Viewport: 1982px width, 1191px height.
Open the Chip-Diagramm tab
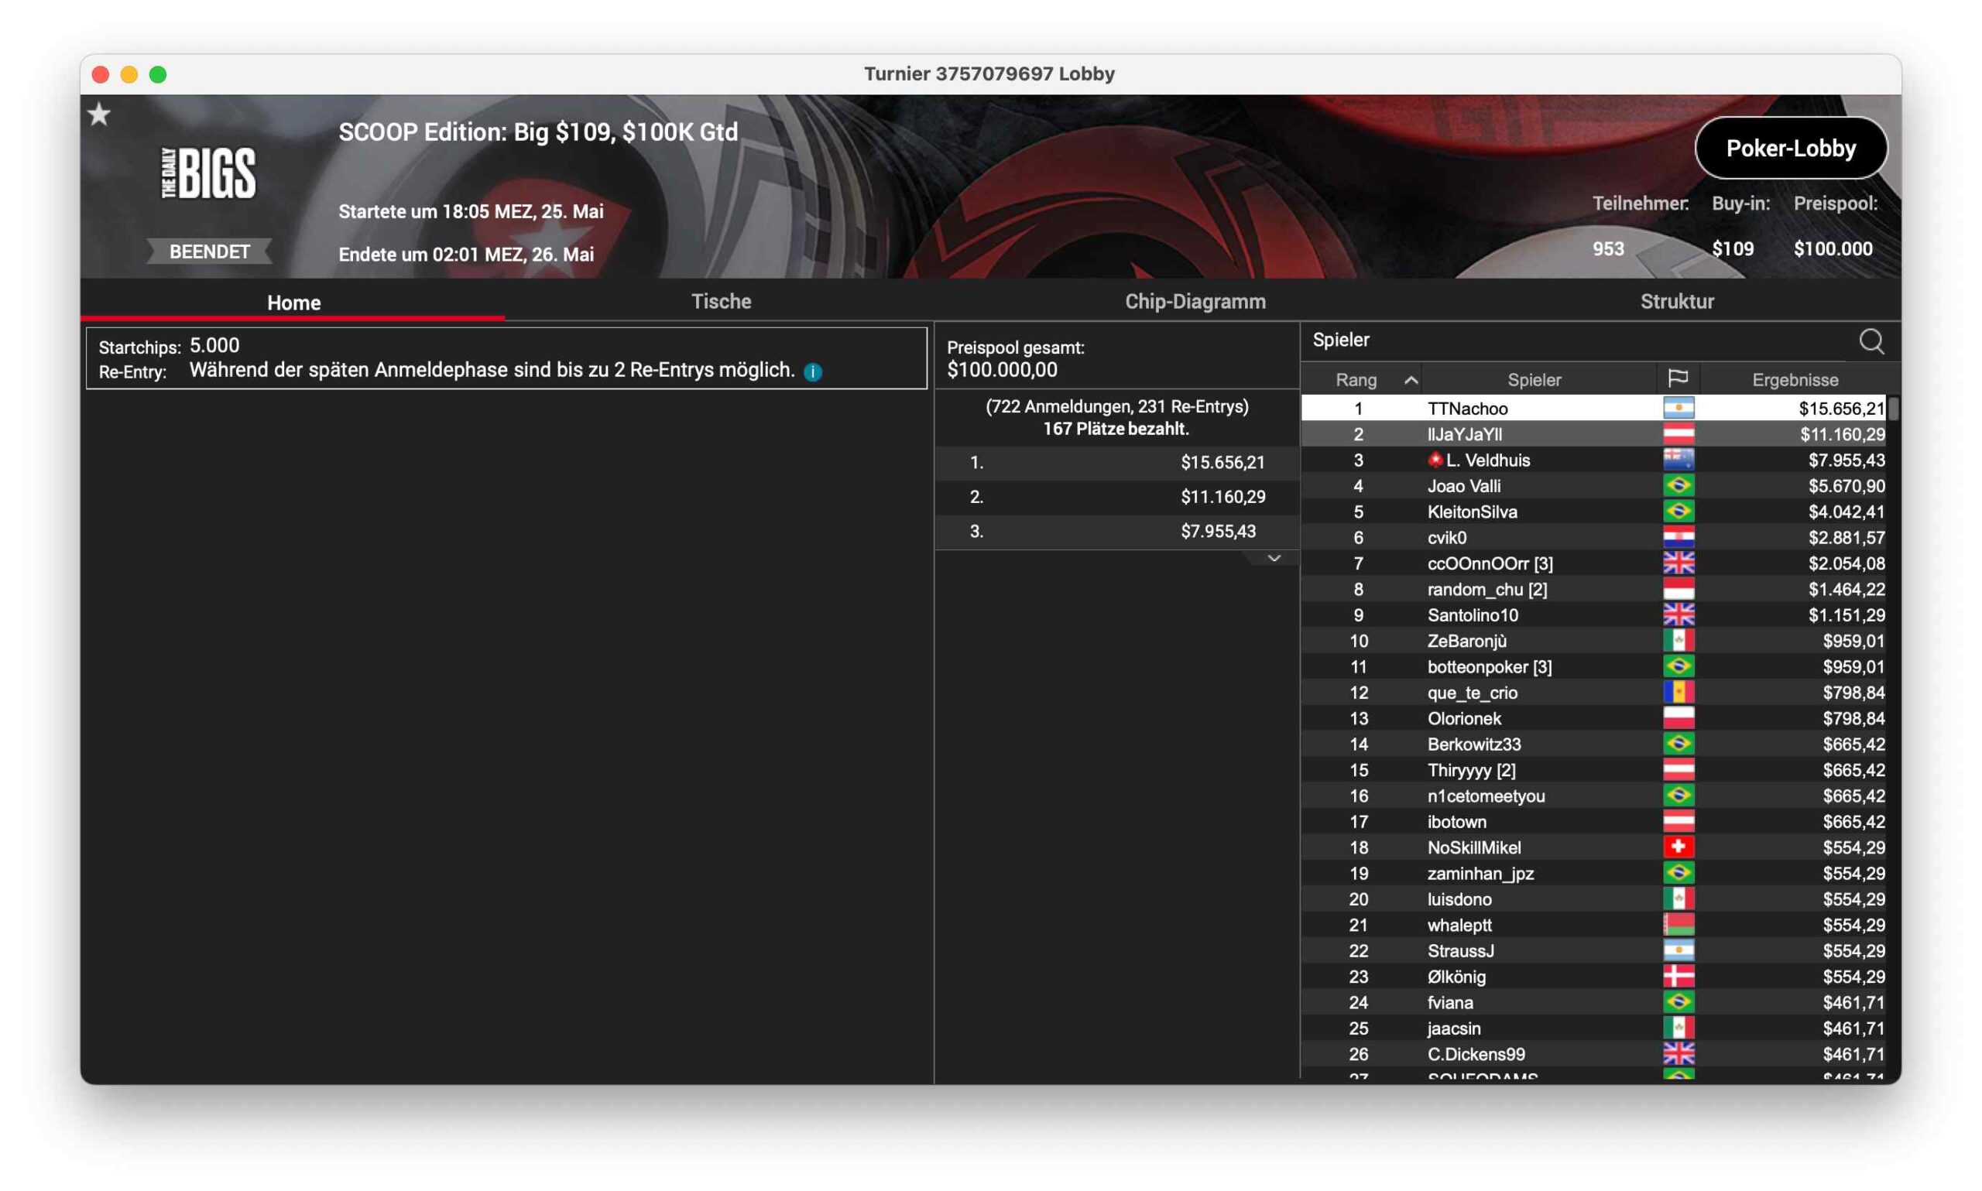(1195, 302)
